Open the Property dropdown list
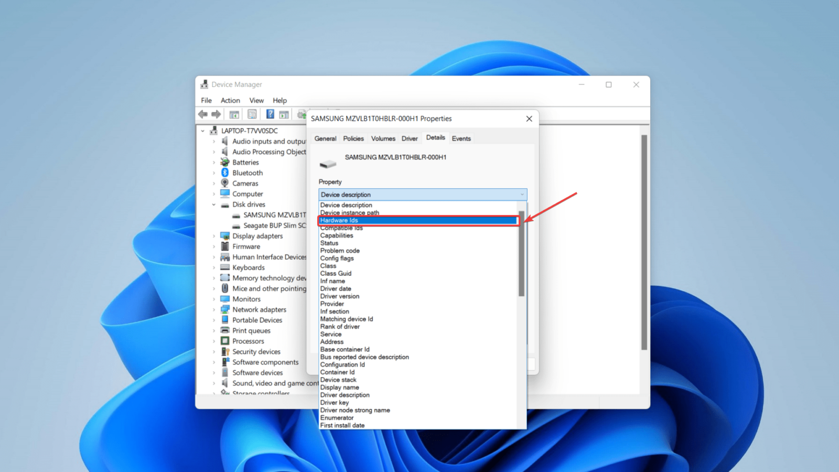This screenshot has height=472, width=839. coord(521,194)
